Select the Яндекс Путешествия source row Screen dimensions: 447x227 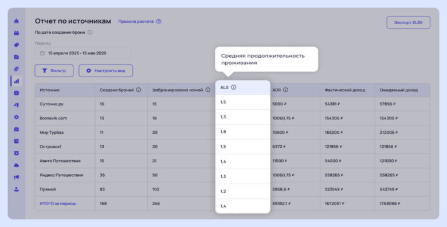pos(232,175)
